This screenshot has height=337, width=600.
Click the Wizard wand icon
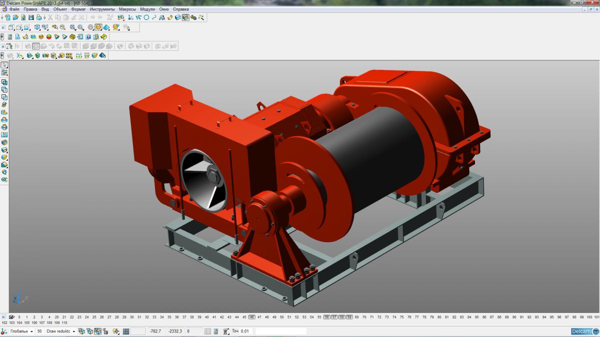point(201,17)
